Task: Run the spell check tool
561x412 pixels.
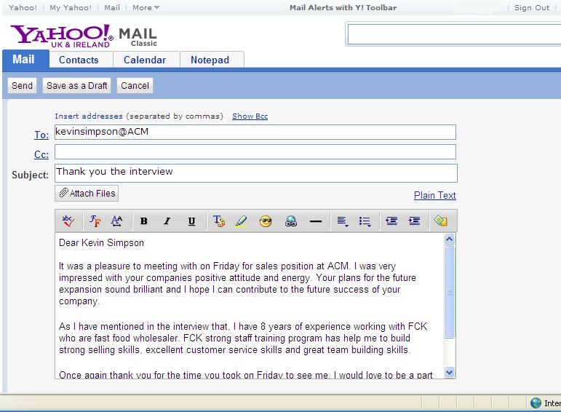Action: coord(68,221)
